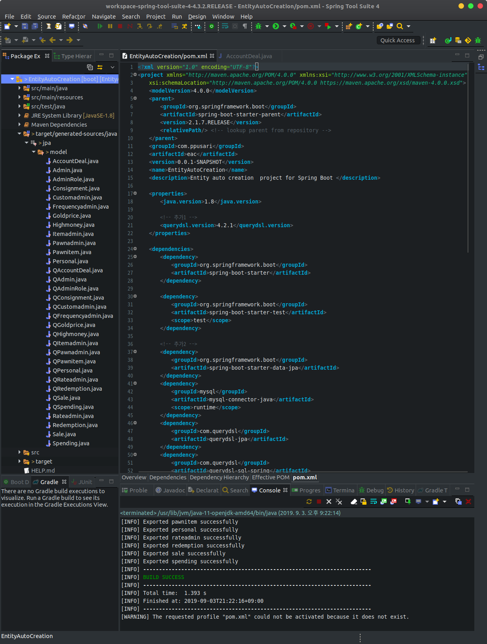Open the Navigate menu
This screenshot has height=644, width=487.
click(x=104, y=17)
